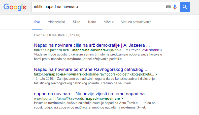Select the Sve tab
The image size is (199, 115).
[37, 22]
